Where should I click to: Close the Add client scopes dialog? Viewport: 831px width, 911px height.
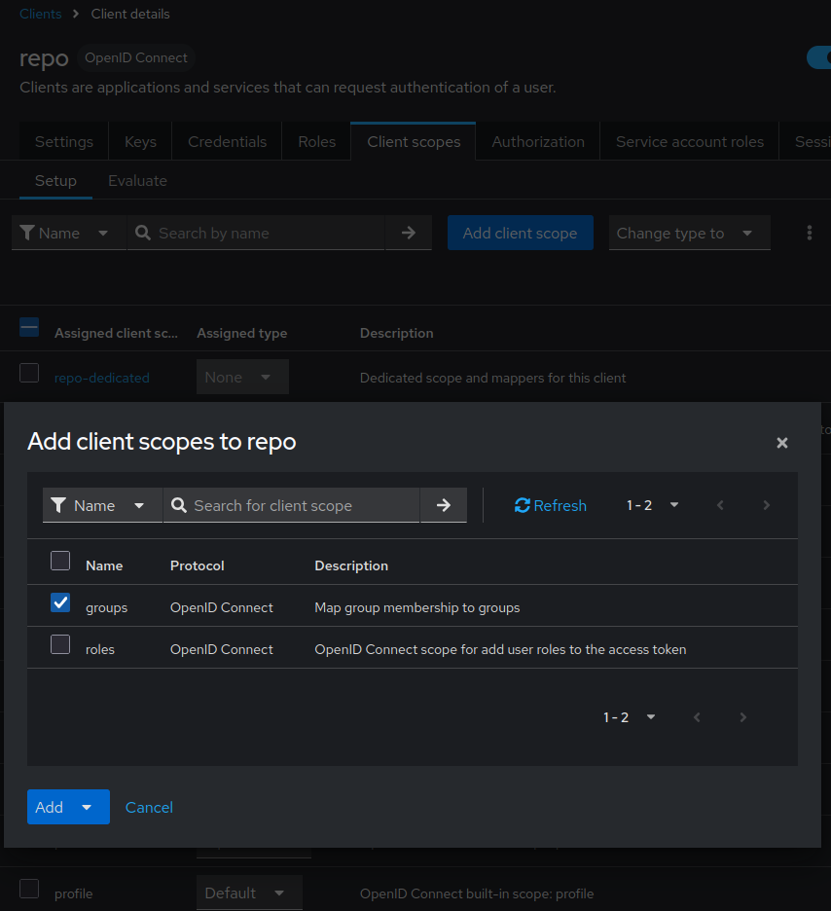(781, 443)
